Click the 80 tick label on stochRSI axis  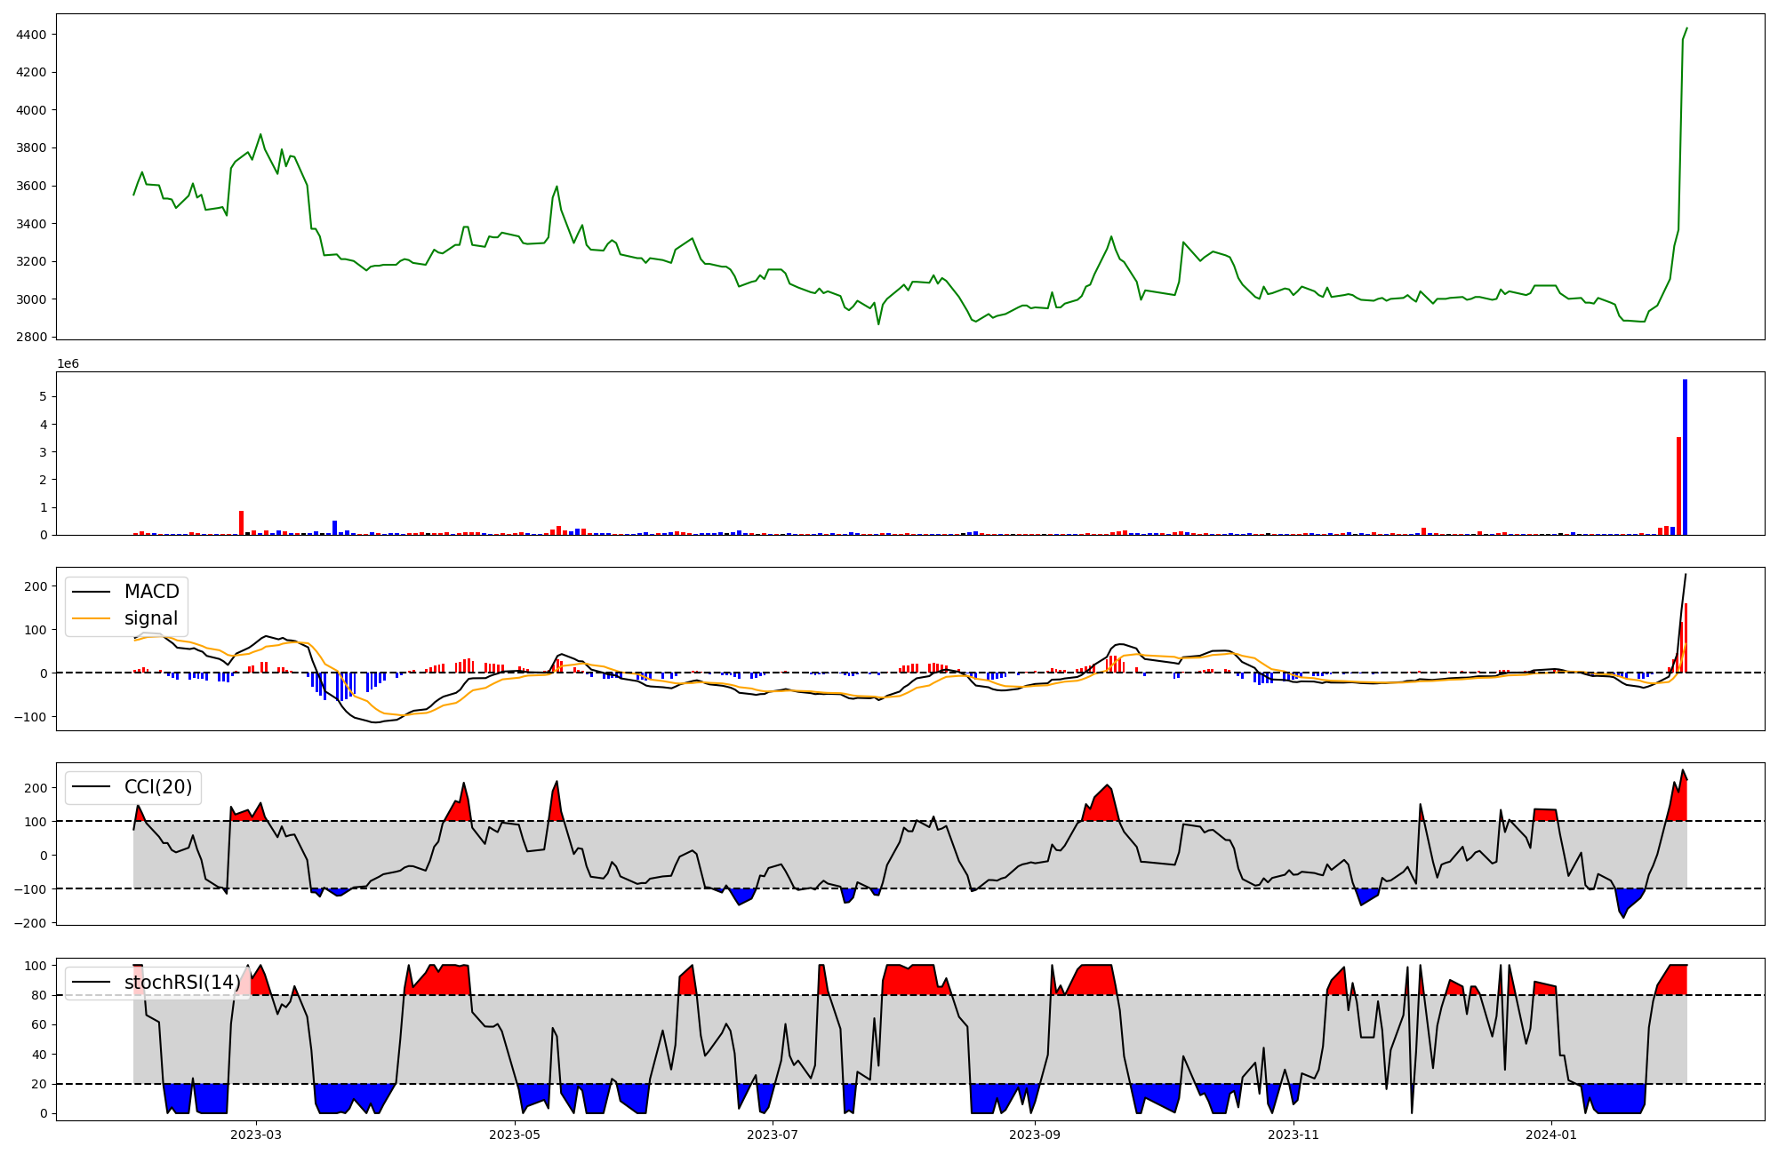[38, 995]
